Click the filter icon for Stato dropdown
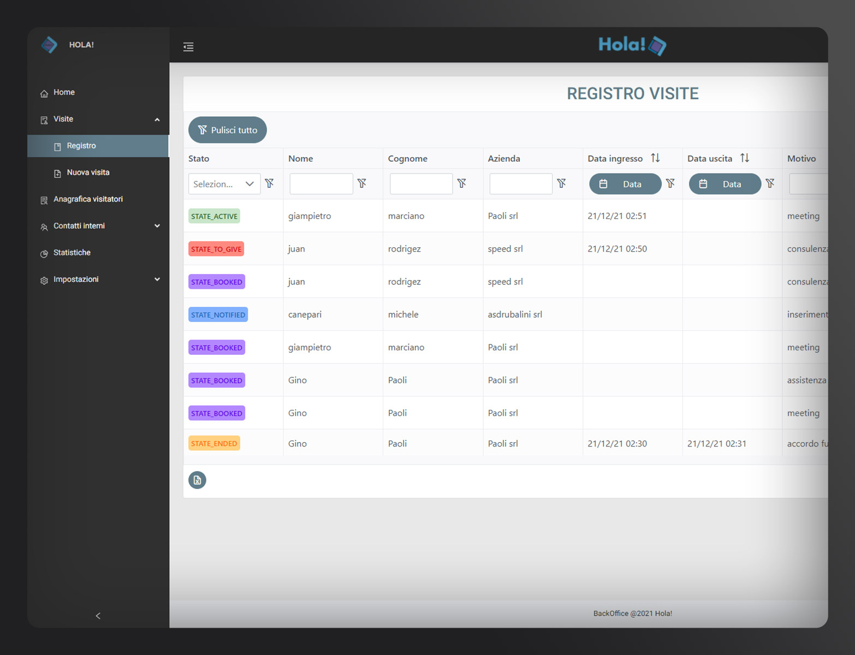 [x=270, y=183]
